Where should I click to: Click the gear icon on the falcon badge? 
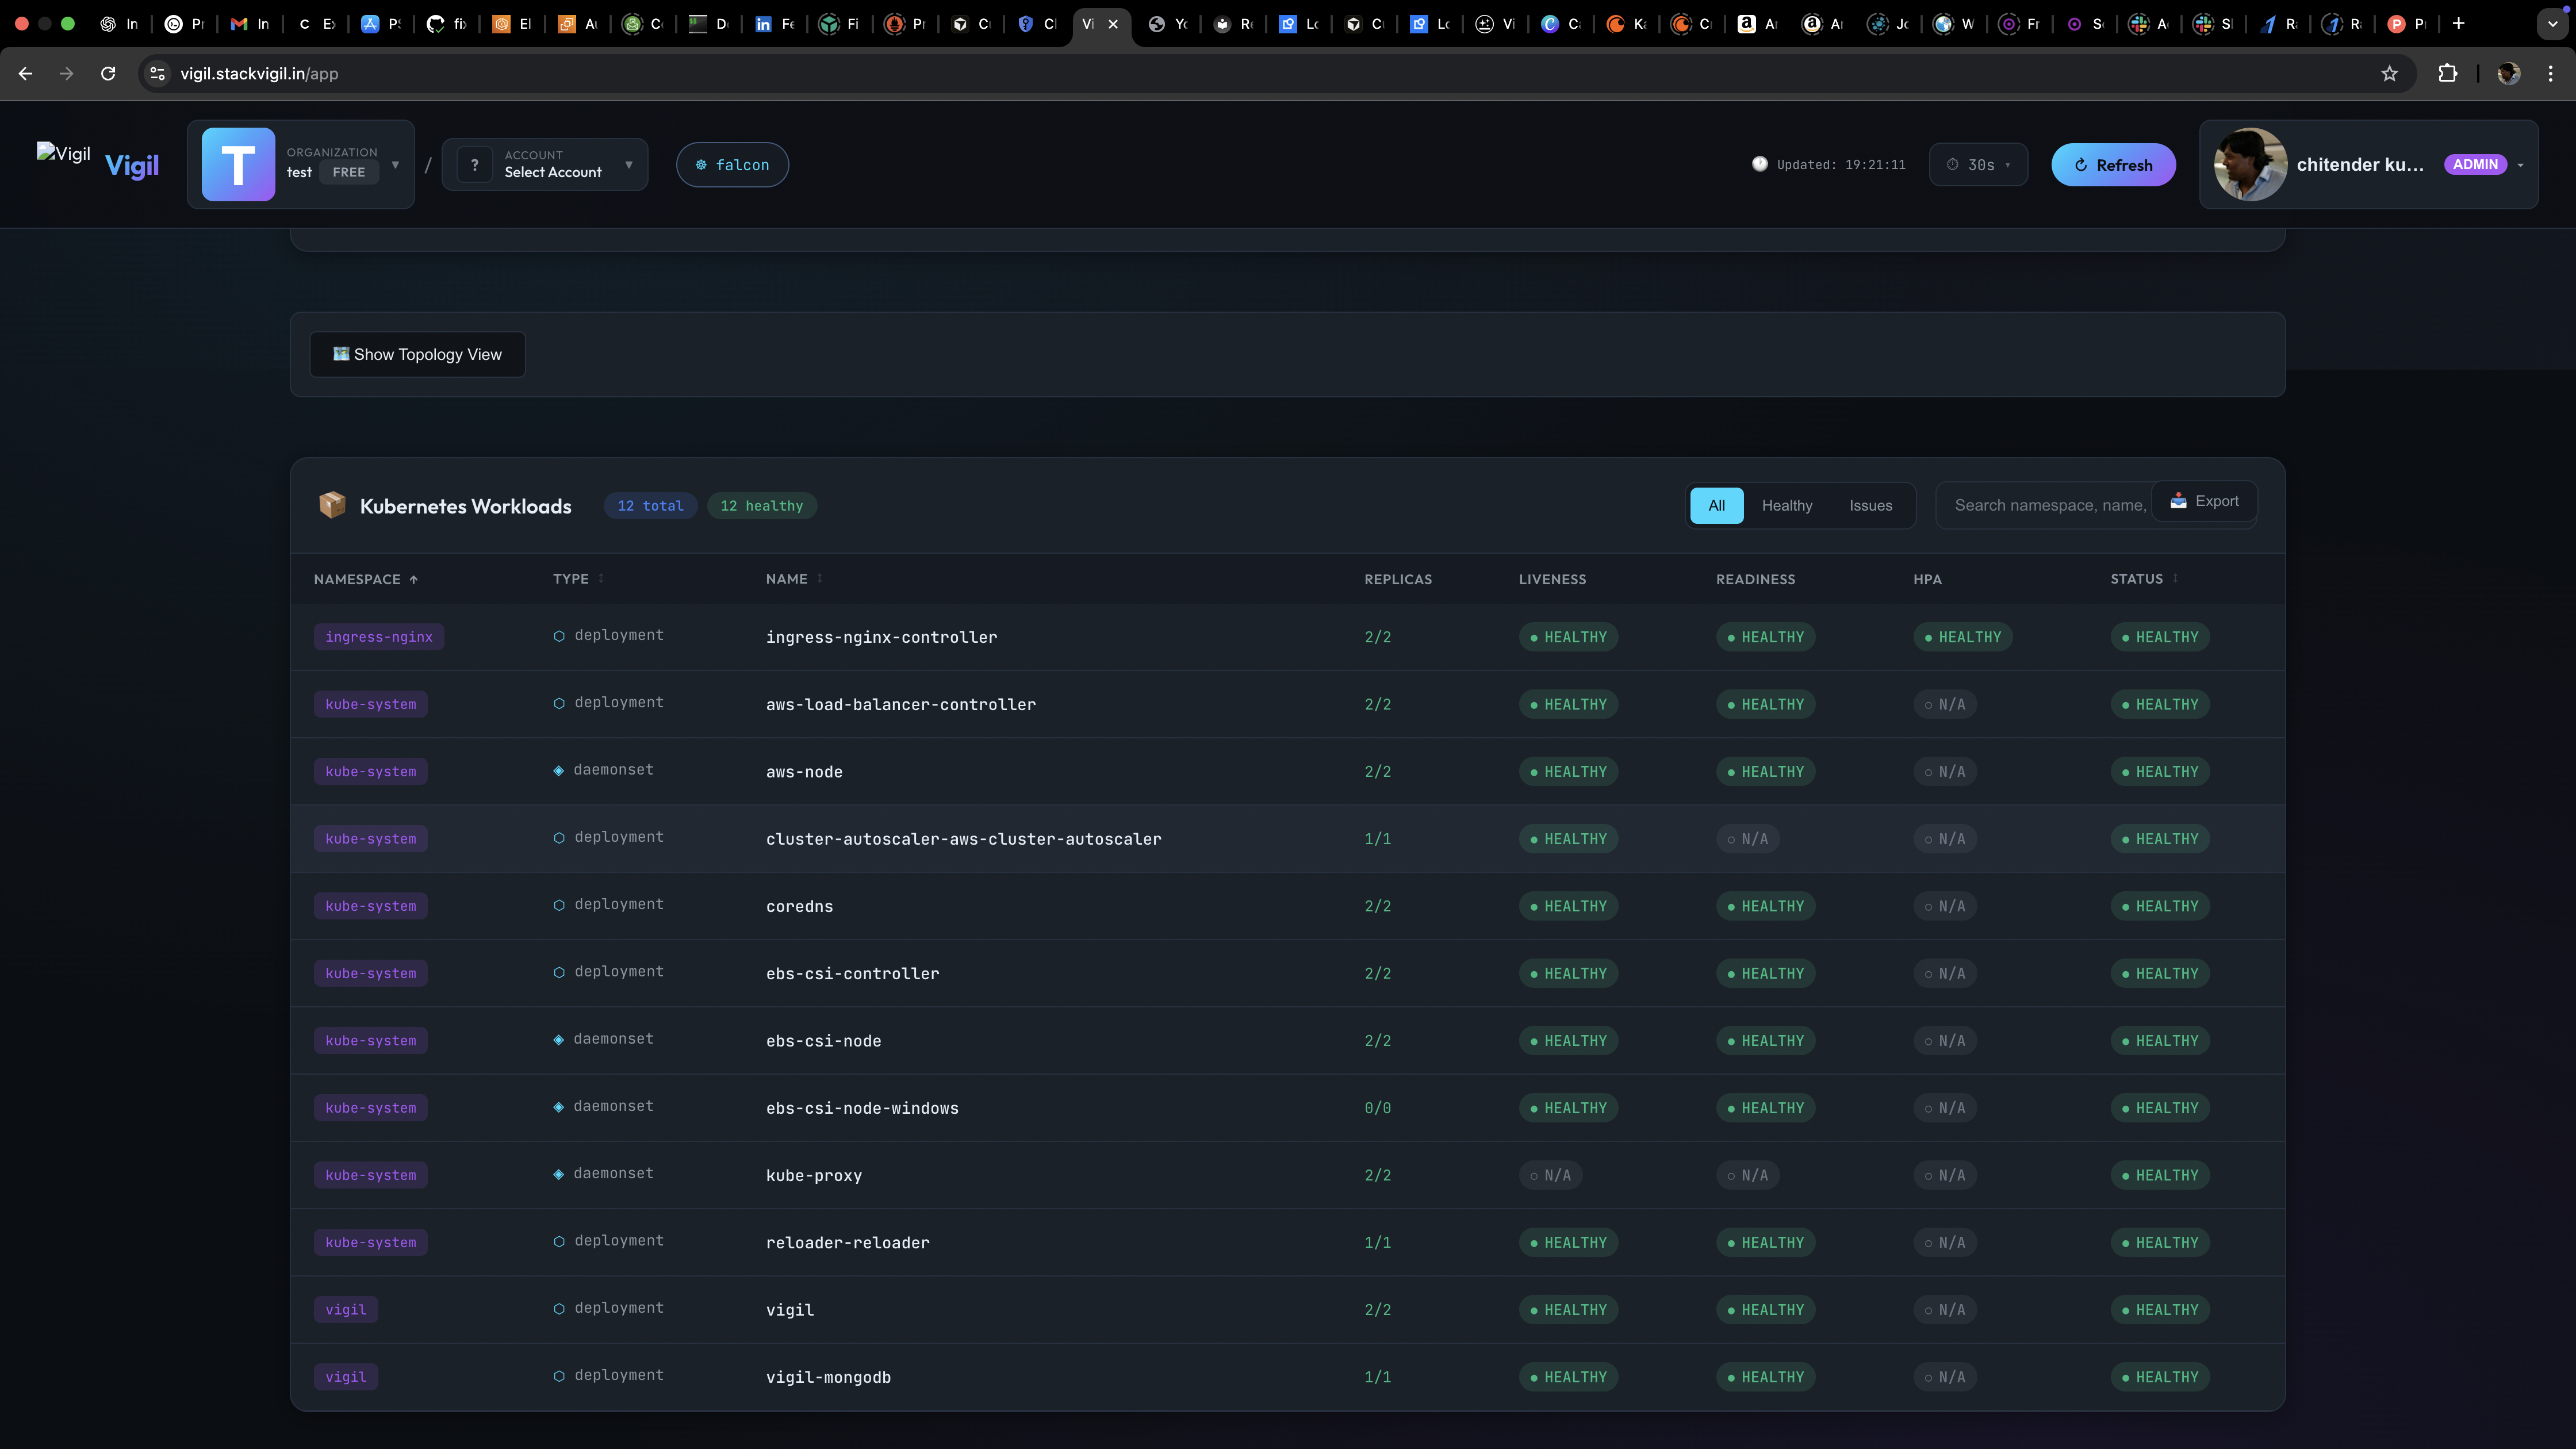(701, 164)
